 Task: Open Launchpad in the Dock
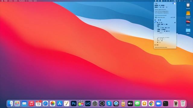point(17,103)
